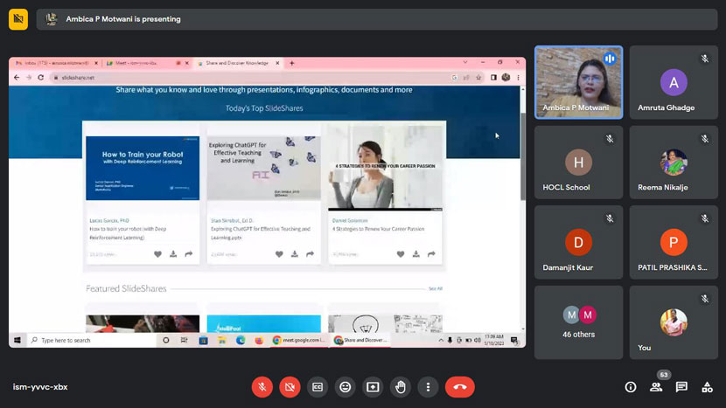Open the 46 others tile
This screenshot has width=726, height=408.
[x=579, y=322]
